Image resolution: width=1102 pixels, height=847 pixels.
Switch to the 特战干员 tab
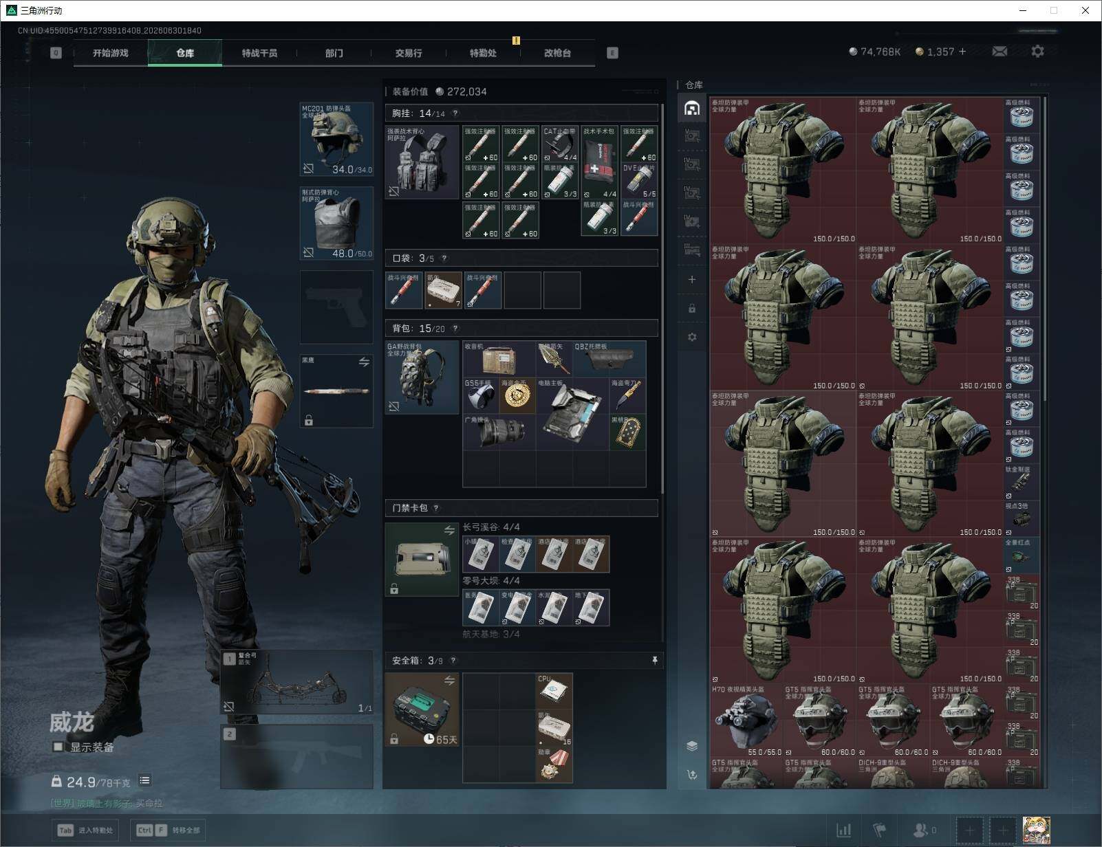[x=259, y=53]
